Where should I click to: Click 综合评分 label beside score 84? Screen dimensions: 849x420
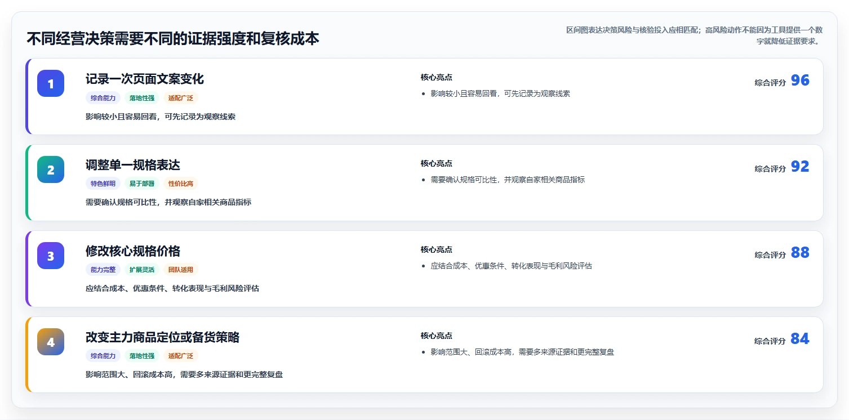pos(770,341)
